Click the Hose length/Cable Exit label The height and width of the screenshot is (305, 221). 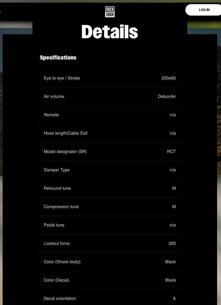(65, 133)
